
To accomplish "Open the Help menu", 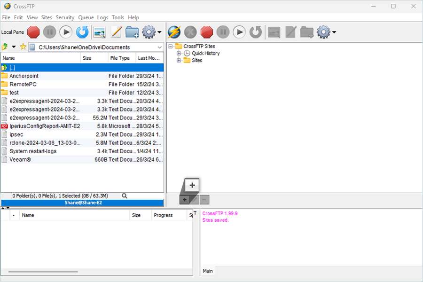I will pos(133,17).
